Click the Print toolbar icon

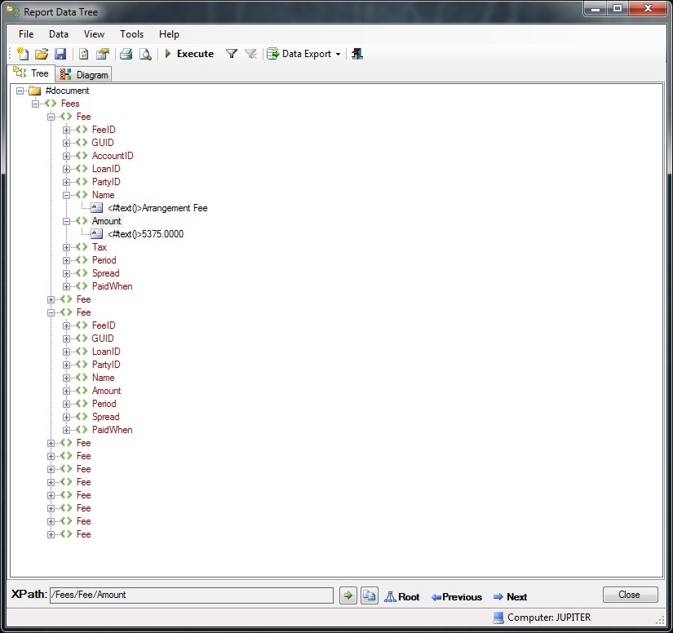click(x=126, y=54)
